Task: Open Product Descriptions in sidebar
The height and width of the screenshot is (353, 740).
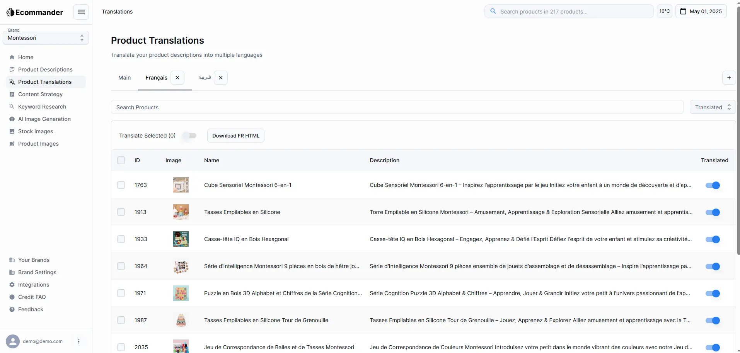Action: click(x=45, y=70)
